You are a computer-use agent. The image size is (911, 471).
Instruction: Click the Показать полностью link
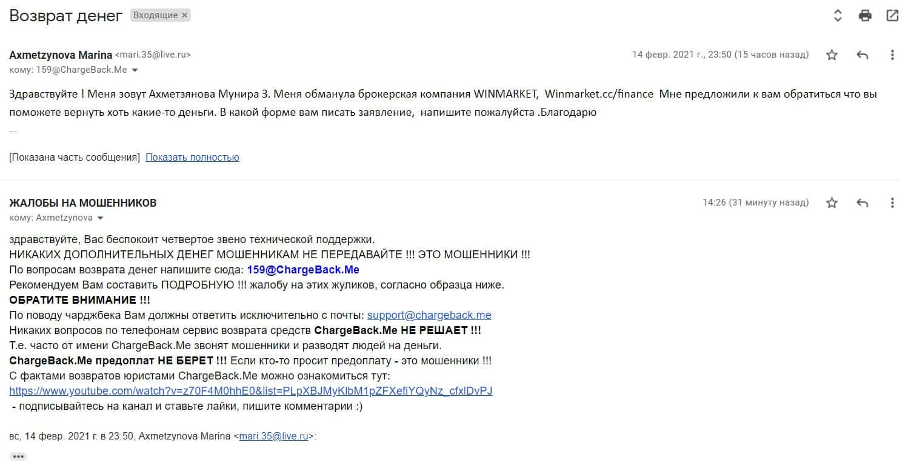tap(192, 158)
